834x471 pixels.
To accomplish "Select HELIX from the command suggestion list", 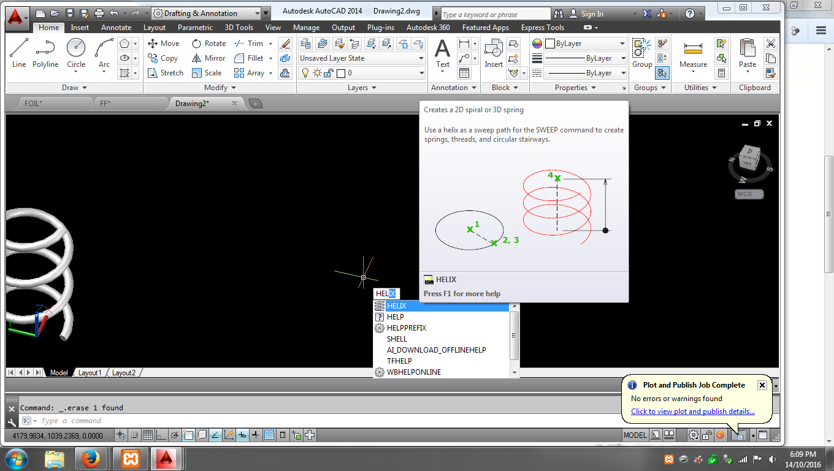I will (x=397, y=305).
